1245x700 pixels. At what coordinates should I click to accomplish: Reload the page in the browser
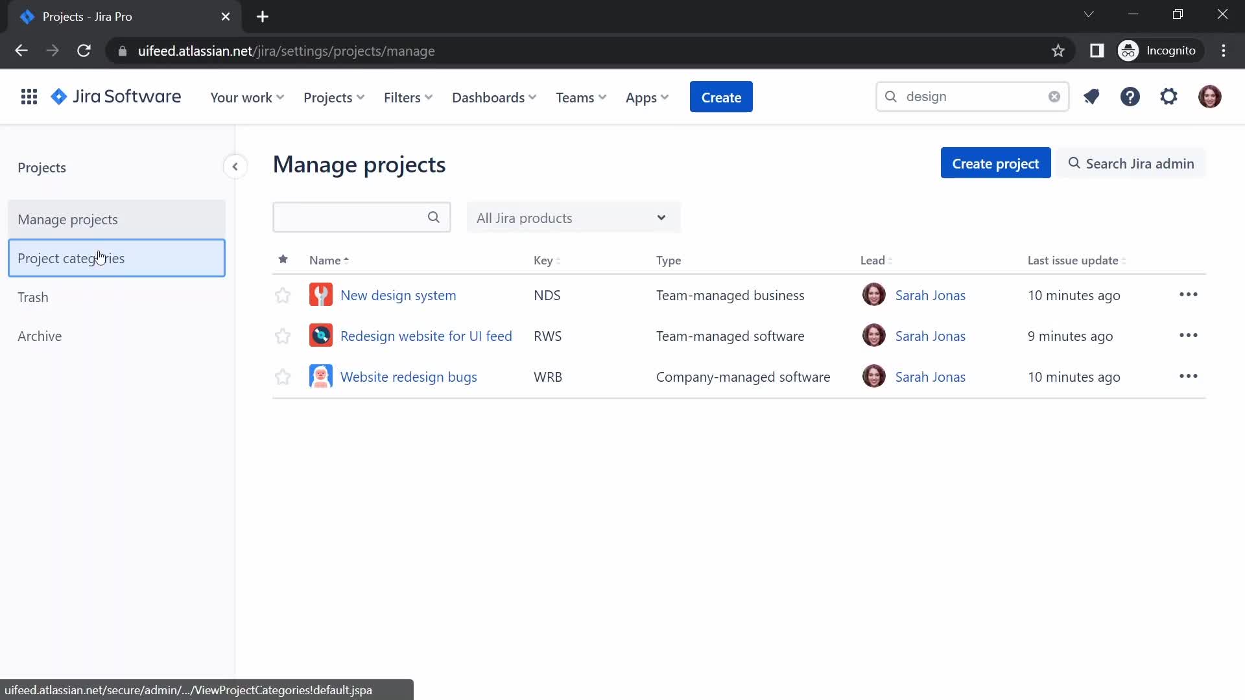[84, 51]
